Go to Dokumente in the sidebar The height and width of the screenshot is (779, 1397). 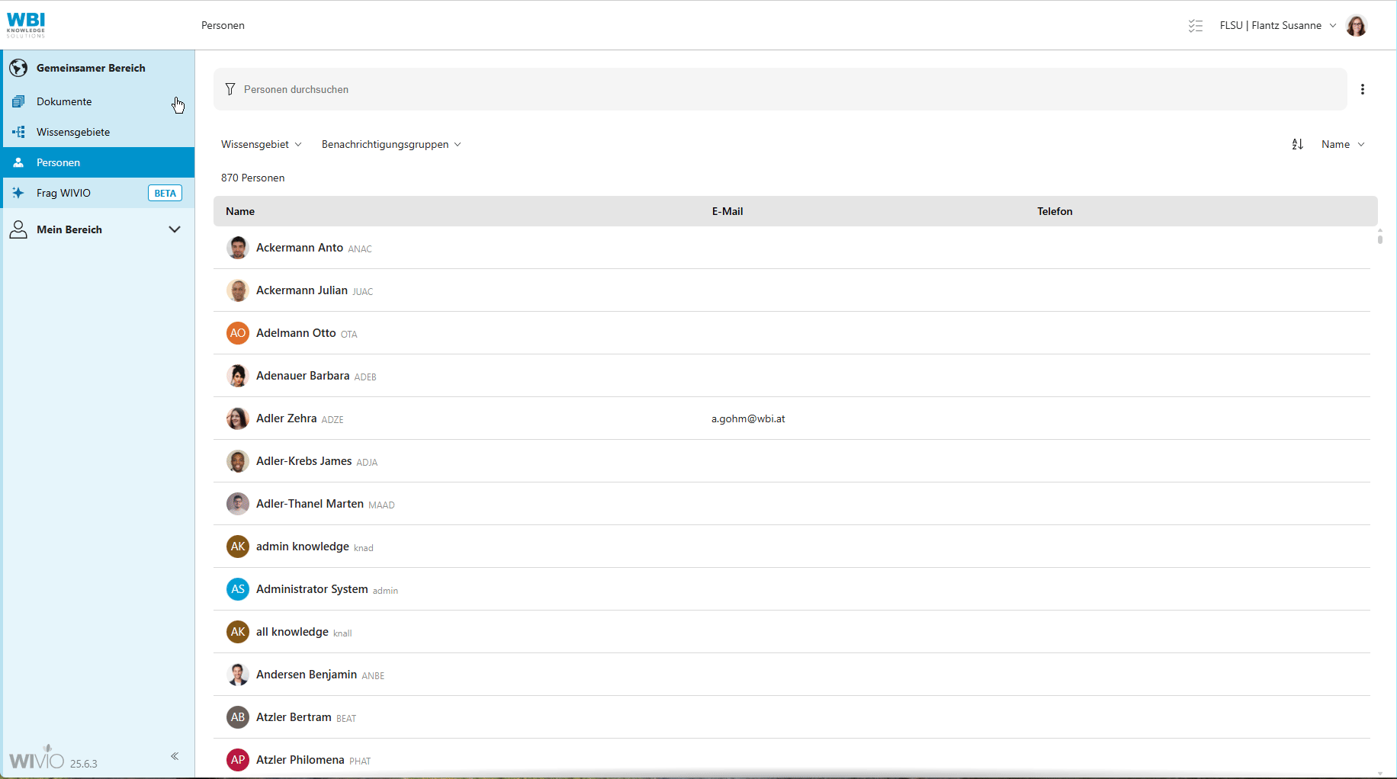tap(64, 101)
